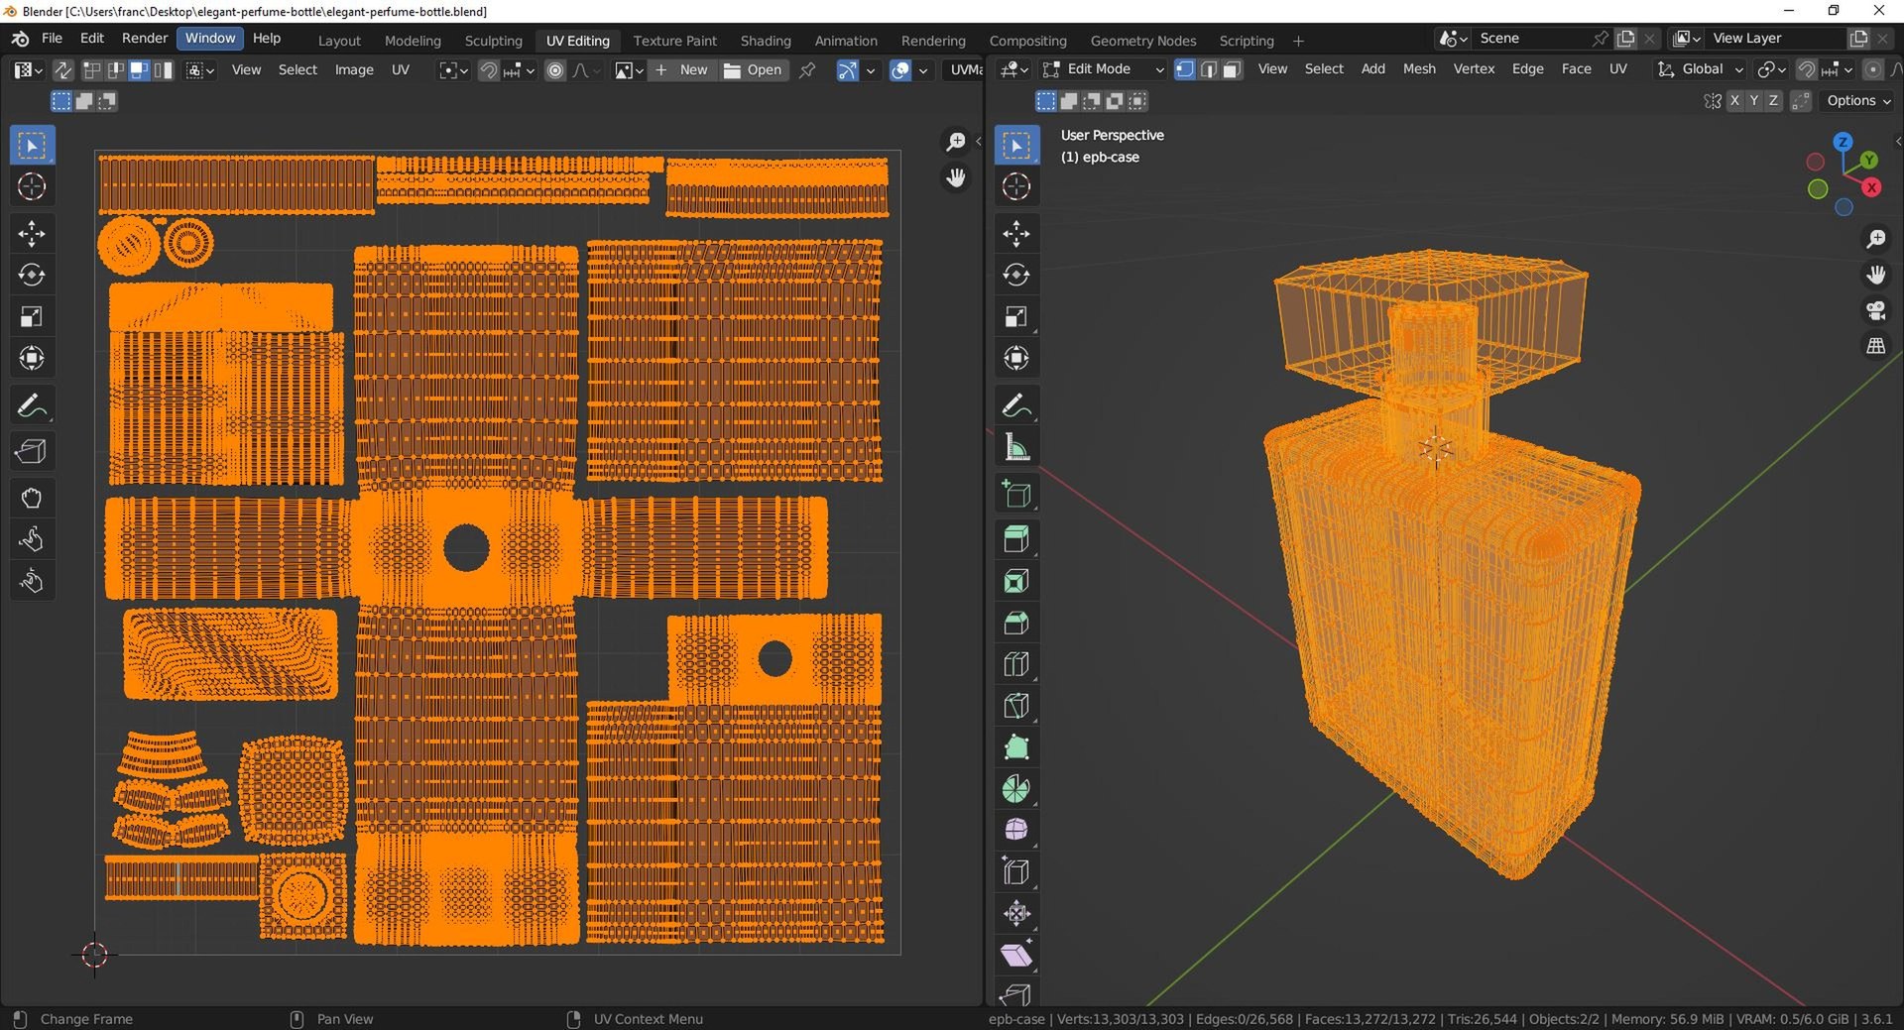Toggle X axis mirror in viewport
Screen dimensions: 1904x1030
click(x=1734, y=100)
